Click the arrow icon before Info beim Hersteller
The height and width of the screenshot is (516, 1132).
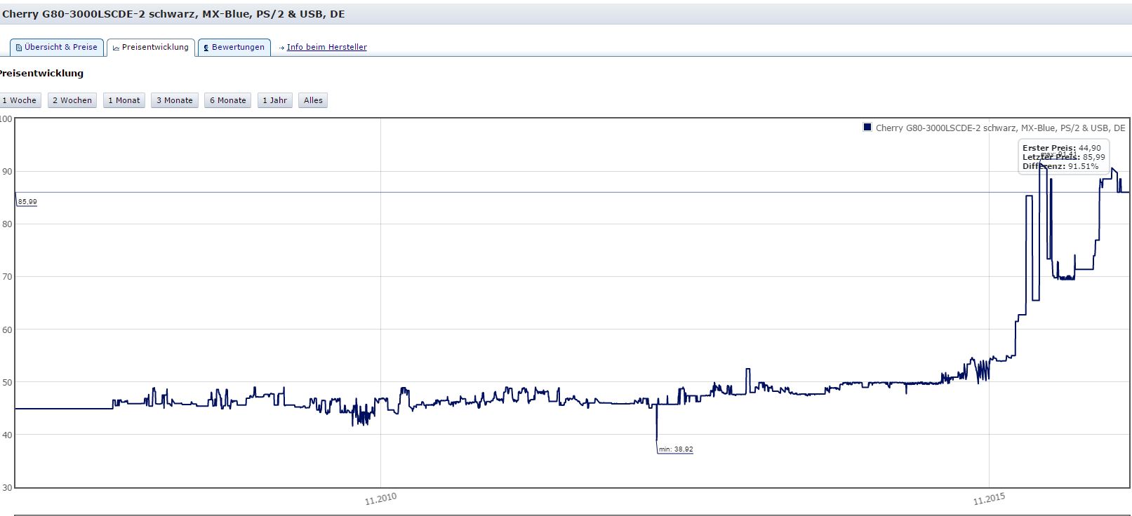click(281, 48)
